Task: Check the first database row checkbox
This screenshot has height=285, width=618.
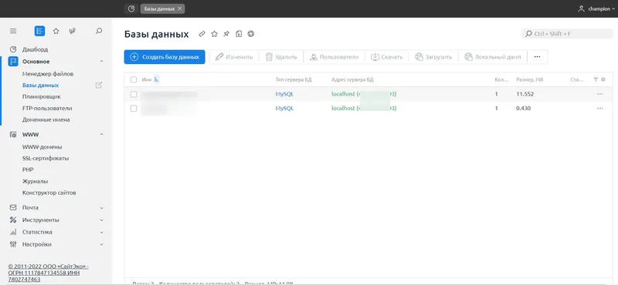Action: click(134, 94)
